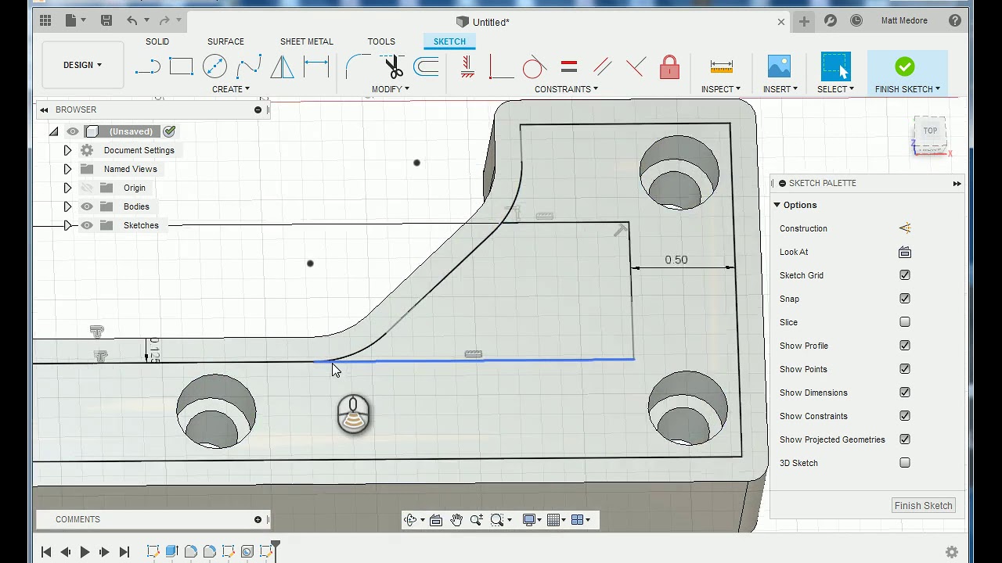This screenshot has height=563, width=1002.
Task: Click the Insert Image icon
Action: [x=779, y=66]
